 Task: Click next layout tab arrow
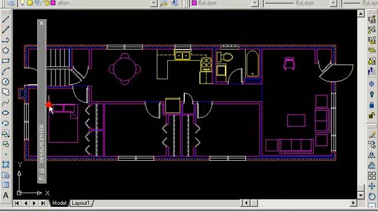coord(34,203)
